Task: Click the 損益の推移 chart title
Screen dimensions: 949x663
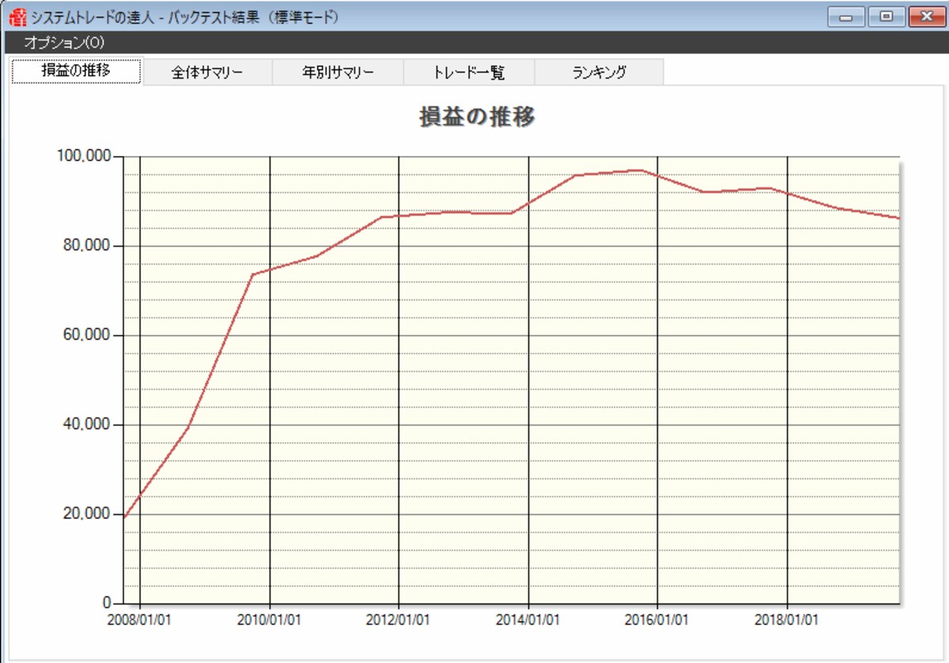Action: 478,117
